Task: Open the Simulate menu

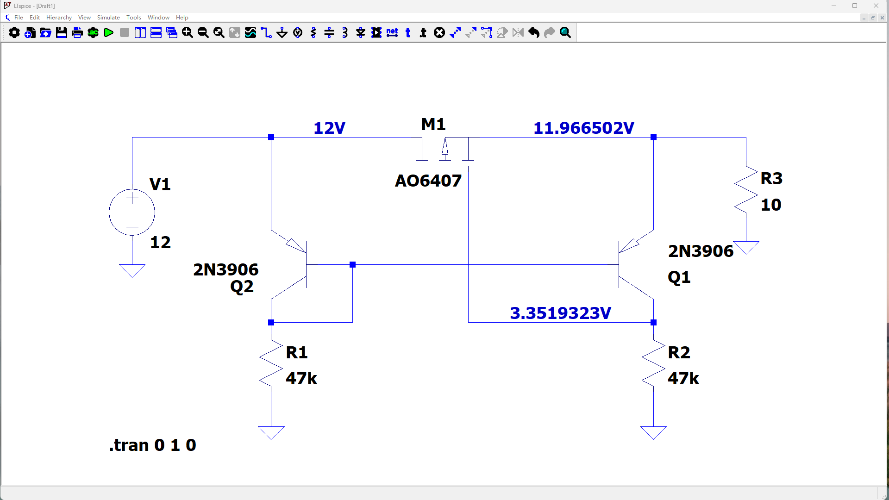Action: [x=108, y=18]
